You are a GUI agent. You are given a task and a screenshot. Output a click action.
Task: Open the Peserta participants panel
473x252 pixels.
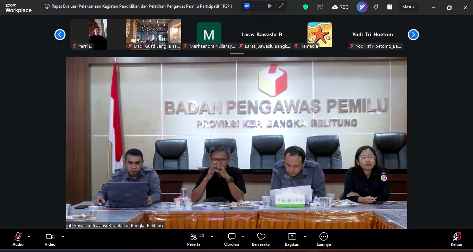click(x=194, y=240)
